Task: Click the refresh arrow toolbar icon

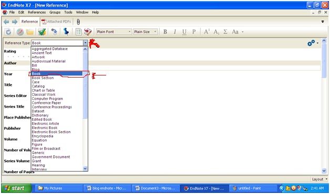Action: click(x=8, y=32)
